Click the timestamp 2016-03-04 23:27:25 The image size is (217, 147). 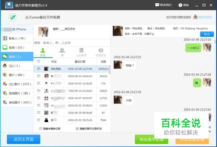coord(127,57)
